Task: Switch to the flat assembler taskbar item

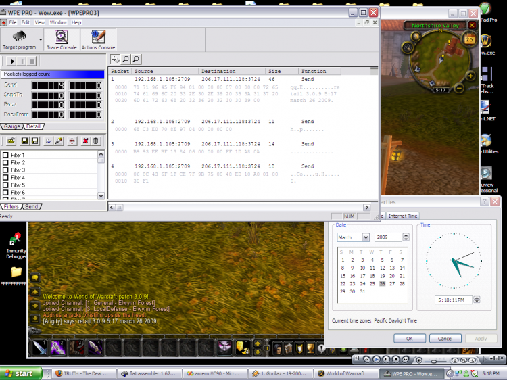Action: [x=149, y=373]
